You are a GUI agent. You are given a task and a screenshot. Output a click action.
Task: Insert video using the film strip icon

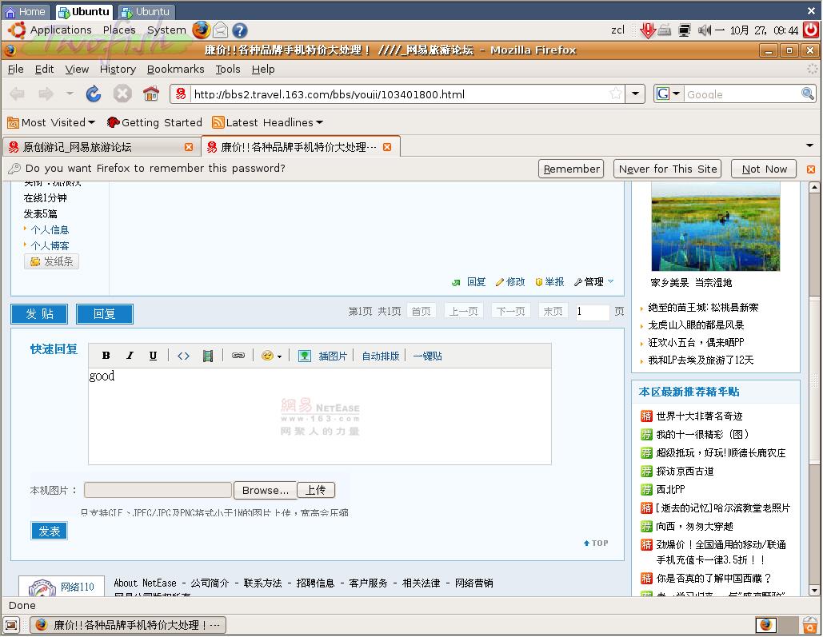[x=208, y=356]
